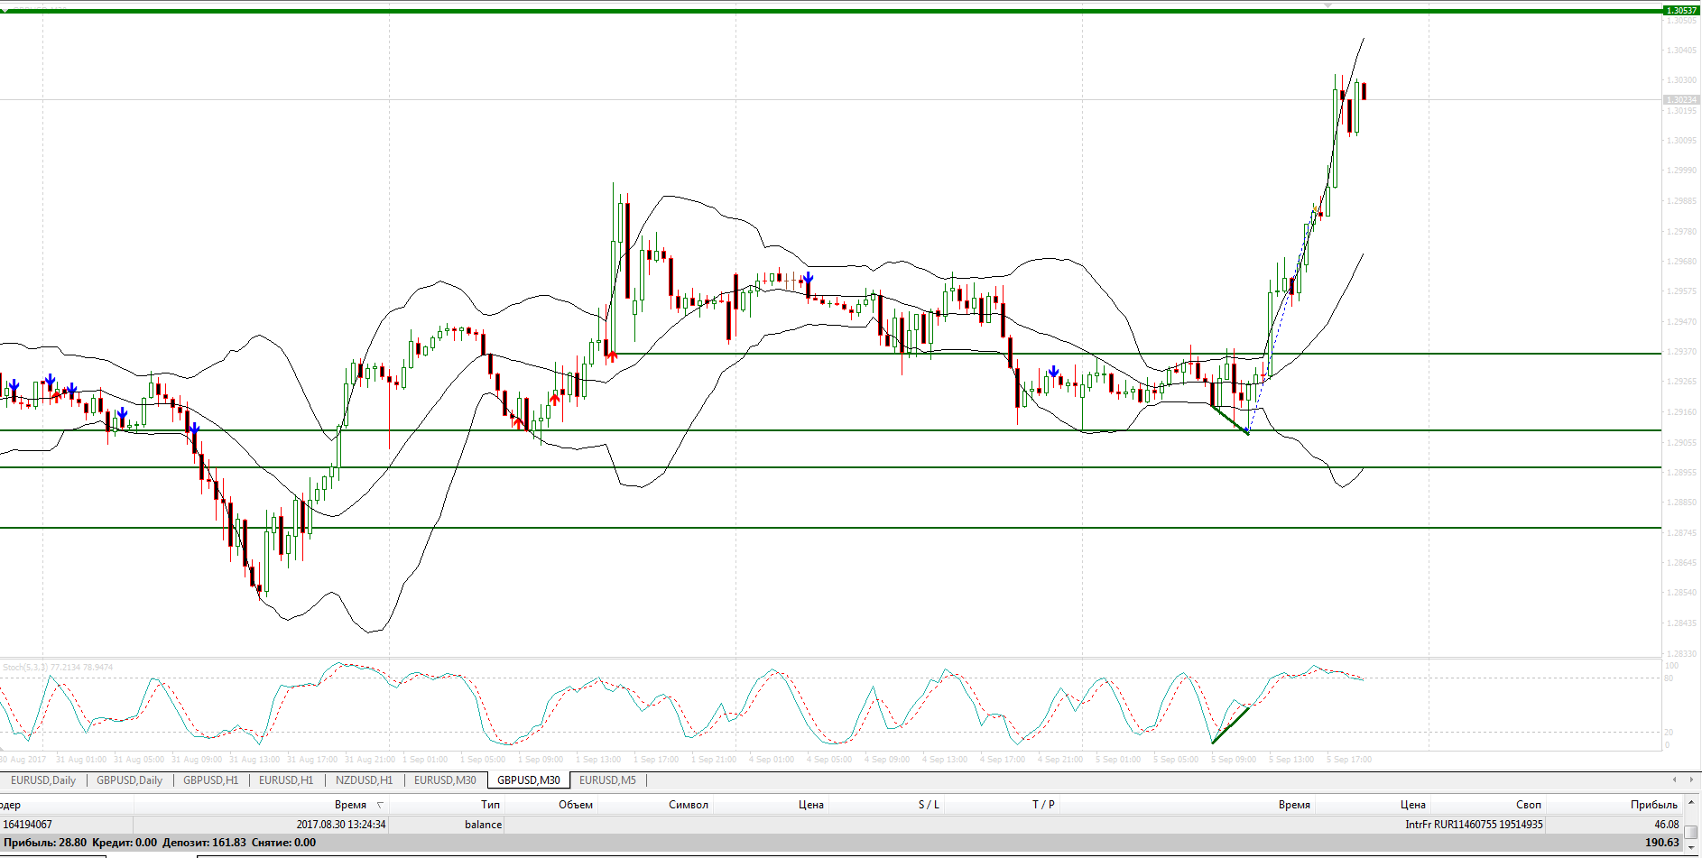The image size is (1702, 858).
Task: Click the green 1.30537 price label
Action: [x=1681, y=11]
